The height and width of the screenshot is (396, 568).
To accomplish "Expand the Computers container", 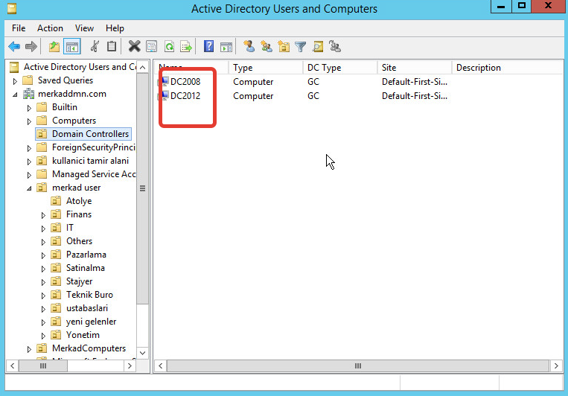I will 29,121.
